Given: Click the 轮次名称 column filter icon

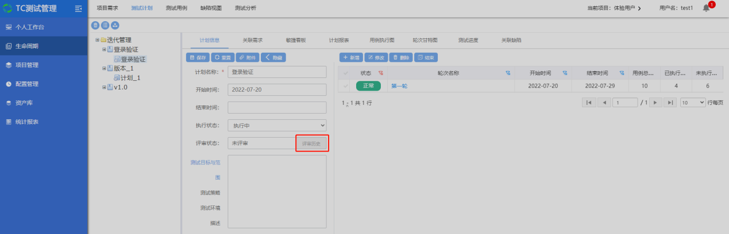Looking at the screenshot, I should tap(508, 73).
